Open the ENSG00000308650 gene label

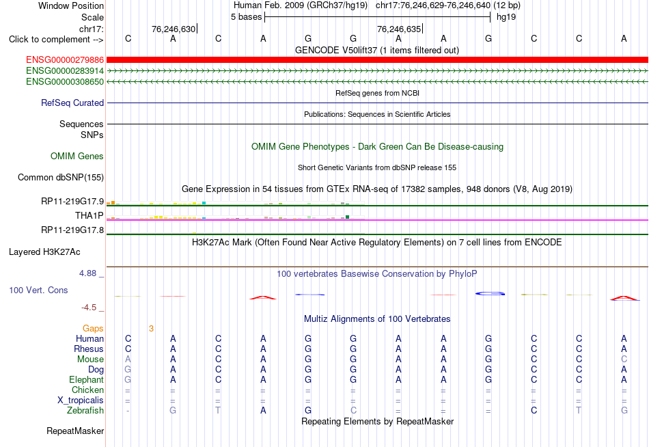pyautogui.click(x=65, y=81)
